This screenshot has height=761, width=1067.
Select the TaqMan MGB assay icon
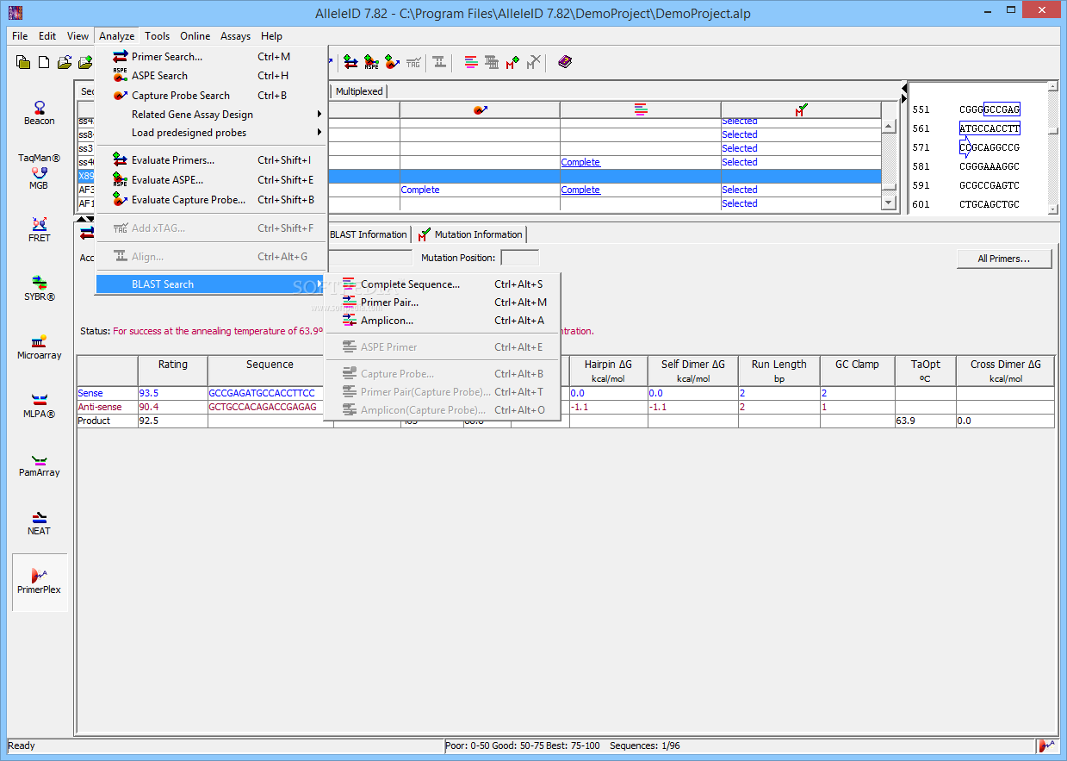coord(39,172)
